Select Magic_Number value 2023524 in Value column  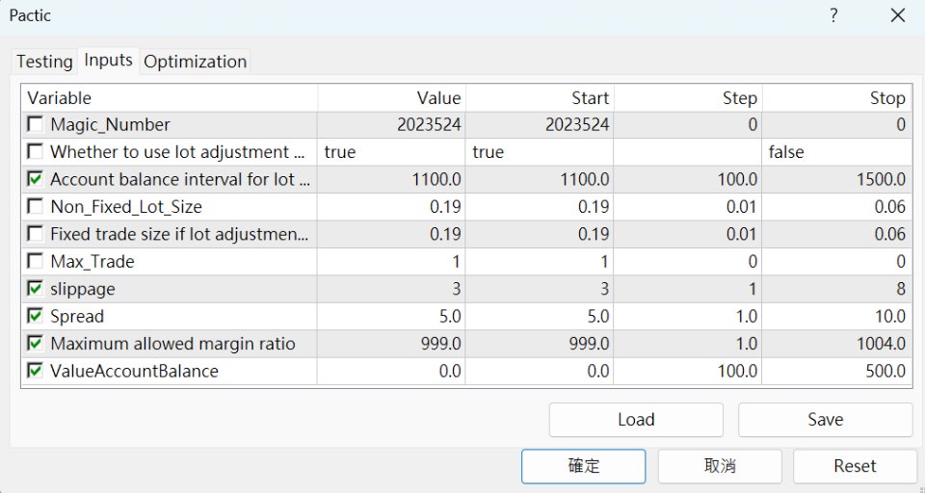(x=392, y=124)
